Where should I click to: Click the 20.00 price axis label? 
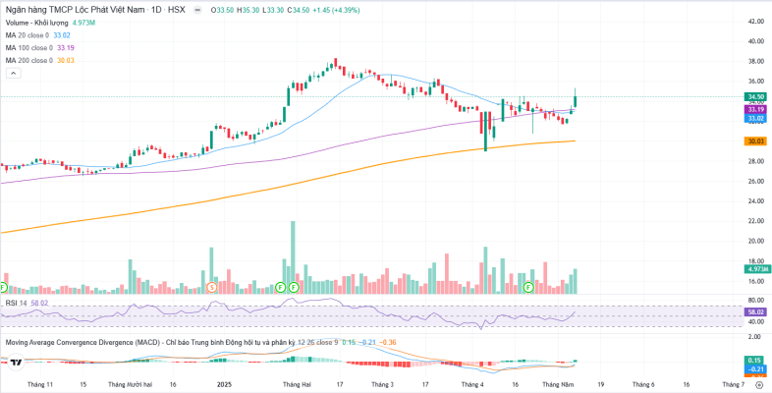click(755, 241)
